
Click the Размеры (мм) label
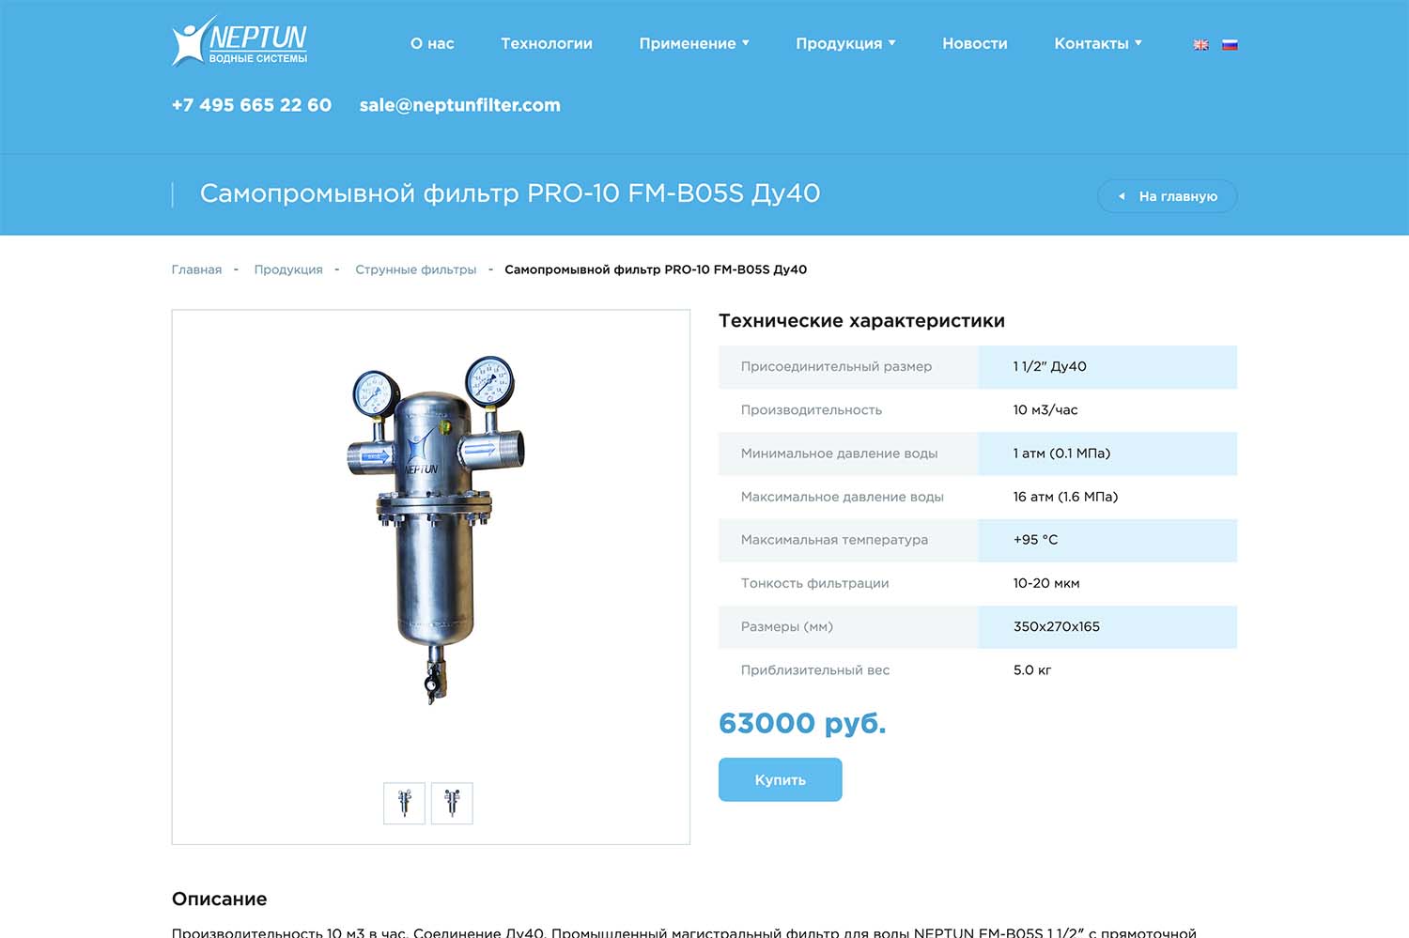(786, 626)
